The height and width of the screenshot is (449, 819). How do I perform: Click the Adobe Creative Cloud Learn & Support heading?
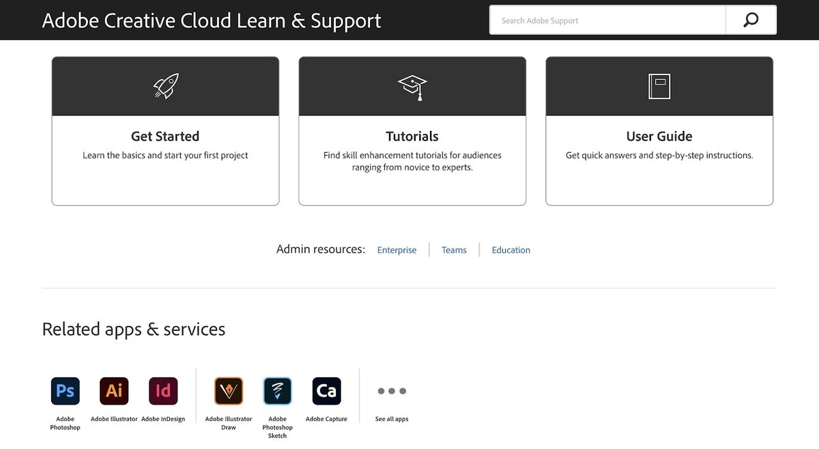212,20
